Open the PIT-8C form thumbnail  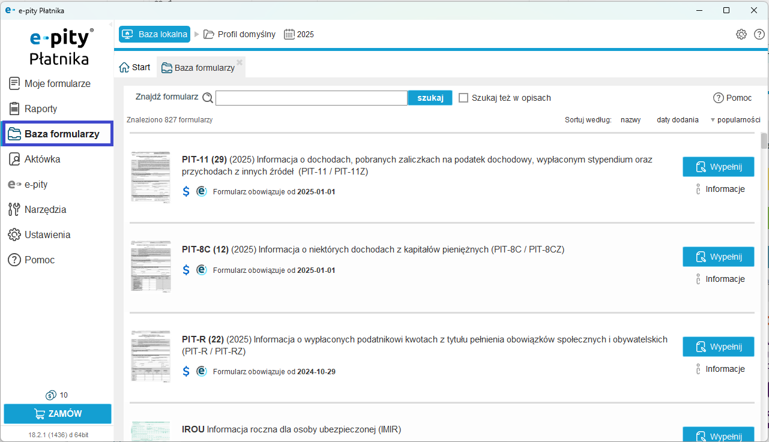151,266
